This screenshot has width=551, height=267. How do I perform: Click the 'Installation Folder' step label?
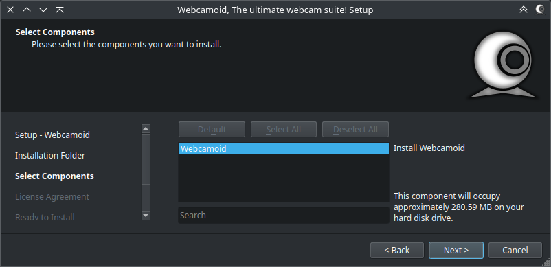click(x=50, y=155)
